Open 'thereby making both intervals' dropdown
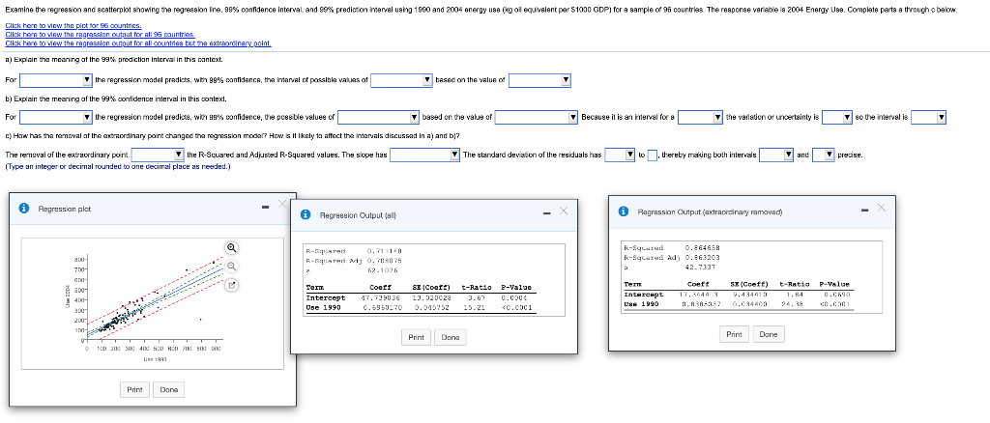990x423 pixels. tap(776, 155)
